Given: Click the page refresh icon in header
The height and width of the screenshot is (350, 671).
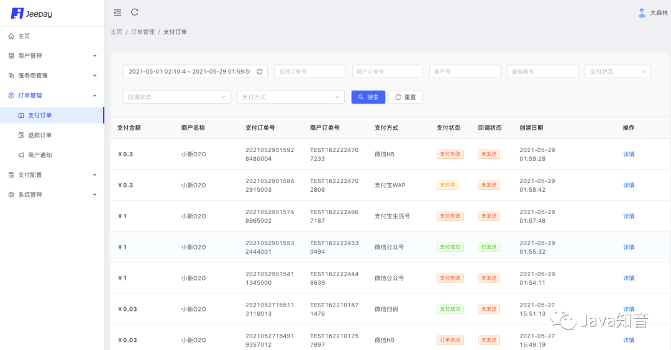Looking at the screenshot, I should [134, 12].
